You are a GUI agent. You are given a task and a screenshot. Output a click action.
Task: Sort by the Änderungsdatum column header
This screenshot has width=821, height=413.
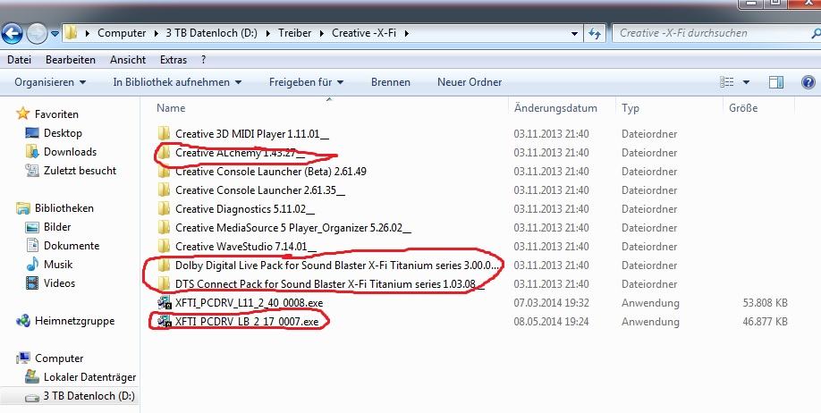click(x=555, y=108)
